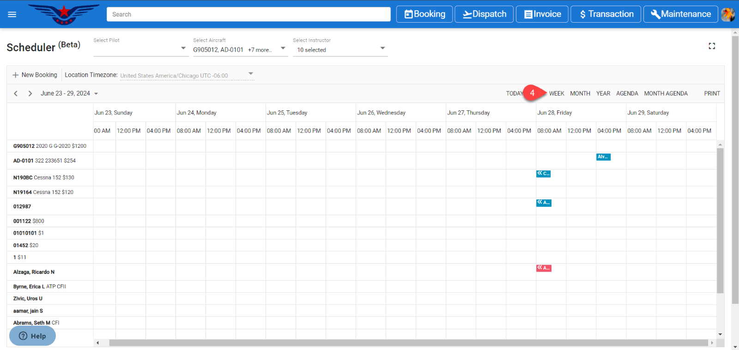Screen dimensions: 739x350
Task: Toggle fullscreen scheduler view
Action: [712, 46]
